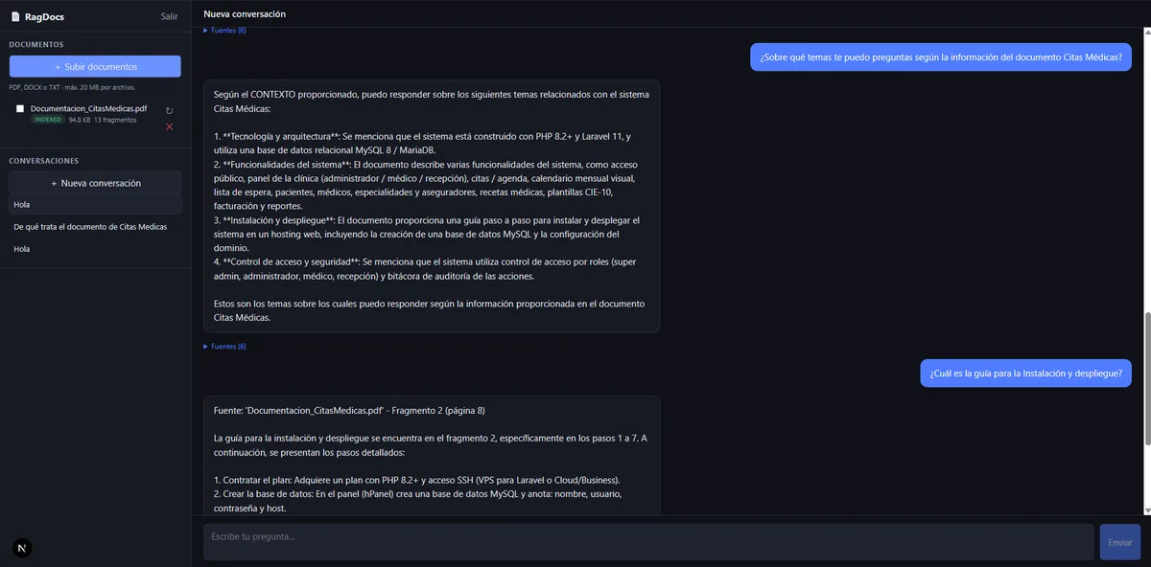
Task: Delete Documentacion_CitasMedicas.pdf using the red X
Action: (170, 126)
